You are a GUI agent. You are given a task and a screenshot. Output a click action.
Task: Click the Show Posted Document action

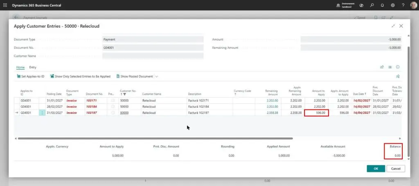(x=134, y=76)
